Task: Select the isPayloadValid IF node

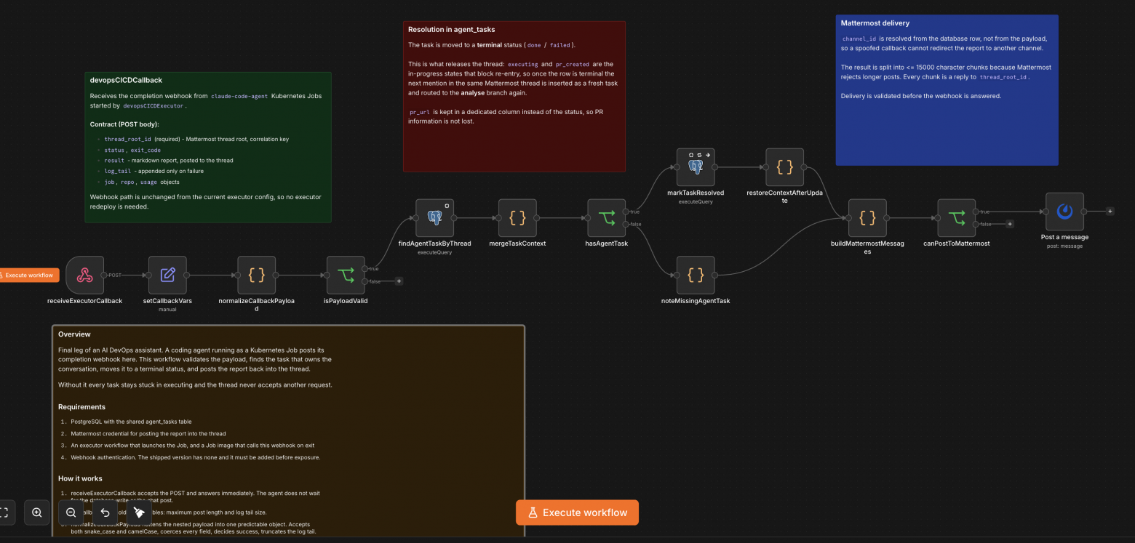Action: 346,275
